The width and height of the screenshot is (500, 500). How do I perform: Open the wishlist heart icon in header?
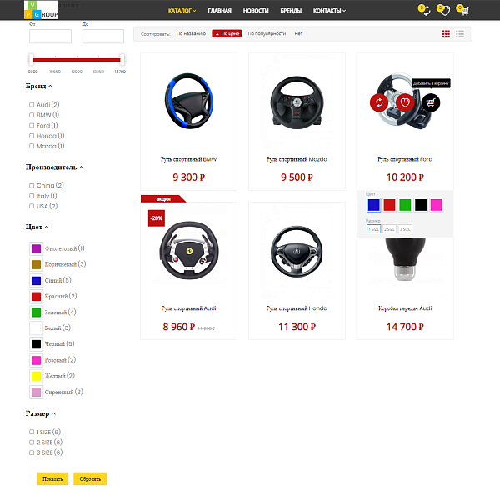tap(443, 9)
